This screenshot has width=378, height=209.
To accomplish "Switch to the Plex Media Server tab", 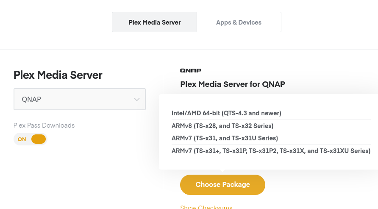I will tap(155, 22).
